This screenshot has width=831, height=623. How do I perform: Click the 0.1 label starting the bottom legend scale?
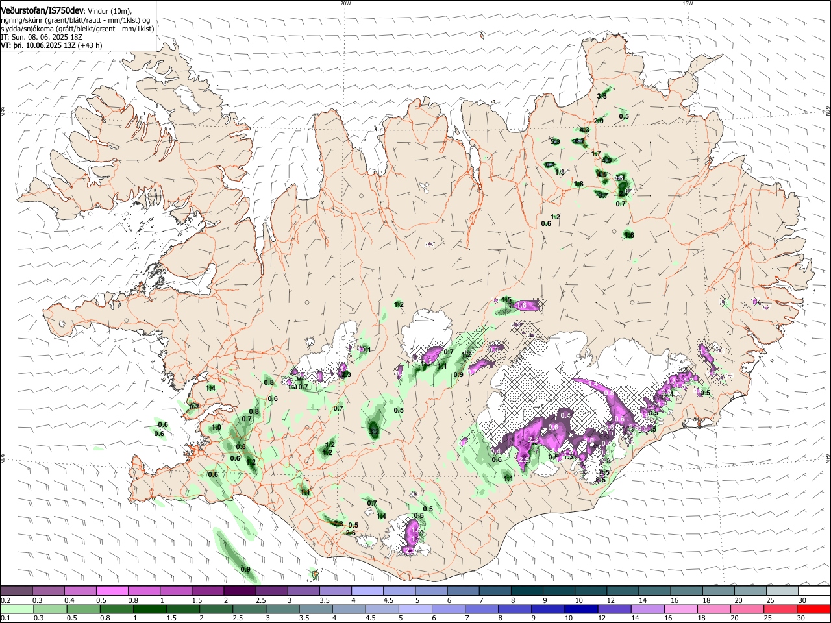click(x=6, y=619)
